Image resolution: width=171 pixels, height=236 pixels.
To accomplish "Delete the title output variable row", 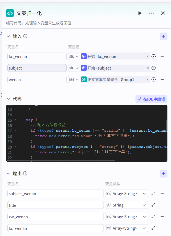I will (x=162, y=205).
